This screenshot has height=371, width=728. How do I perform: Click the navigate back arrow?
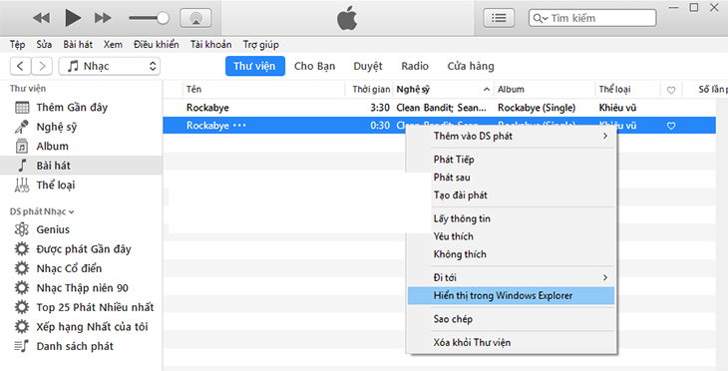click(x=20, y=66)
